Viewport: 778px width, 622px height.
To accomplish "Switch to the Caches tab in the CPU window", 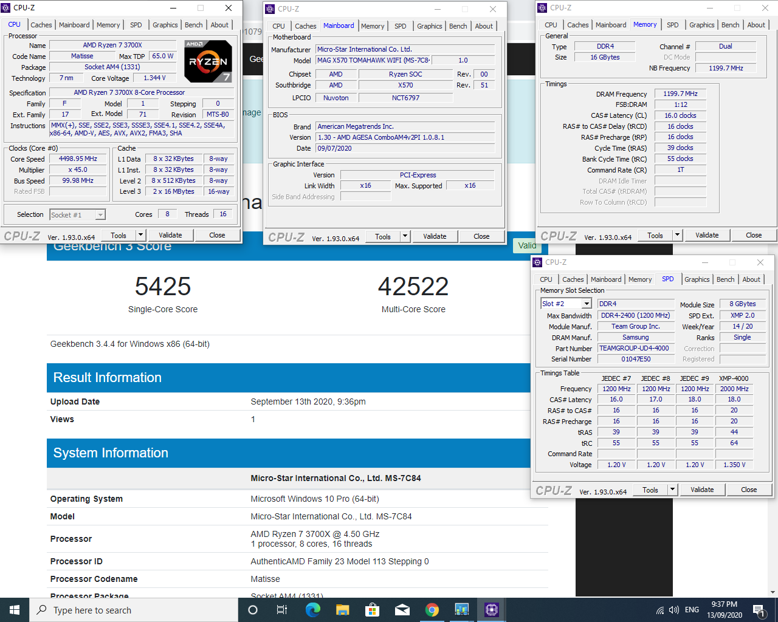I will coord(41,25).
